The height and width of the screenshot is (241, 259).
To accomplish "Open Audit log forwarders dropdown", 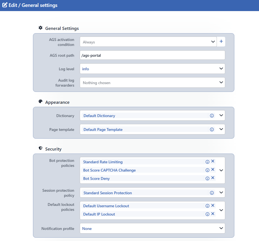I will tap(152, 82).
